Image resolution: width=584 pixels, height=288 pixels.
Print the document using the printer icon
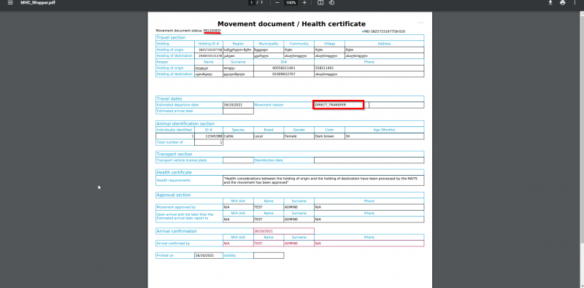562,3
